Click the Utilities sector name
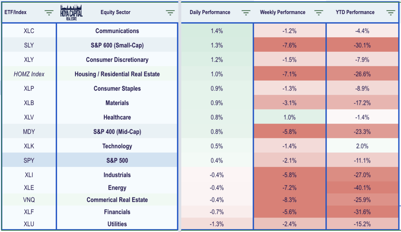 117,224
